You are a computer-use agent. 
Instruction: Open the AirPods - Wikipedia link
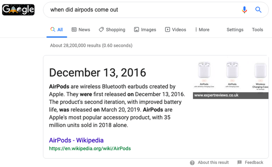click(76, 140)
